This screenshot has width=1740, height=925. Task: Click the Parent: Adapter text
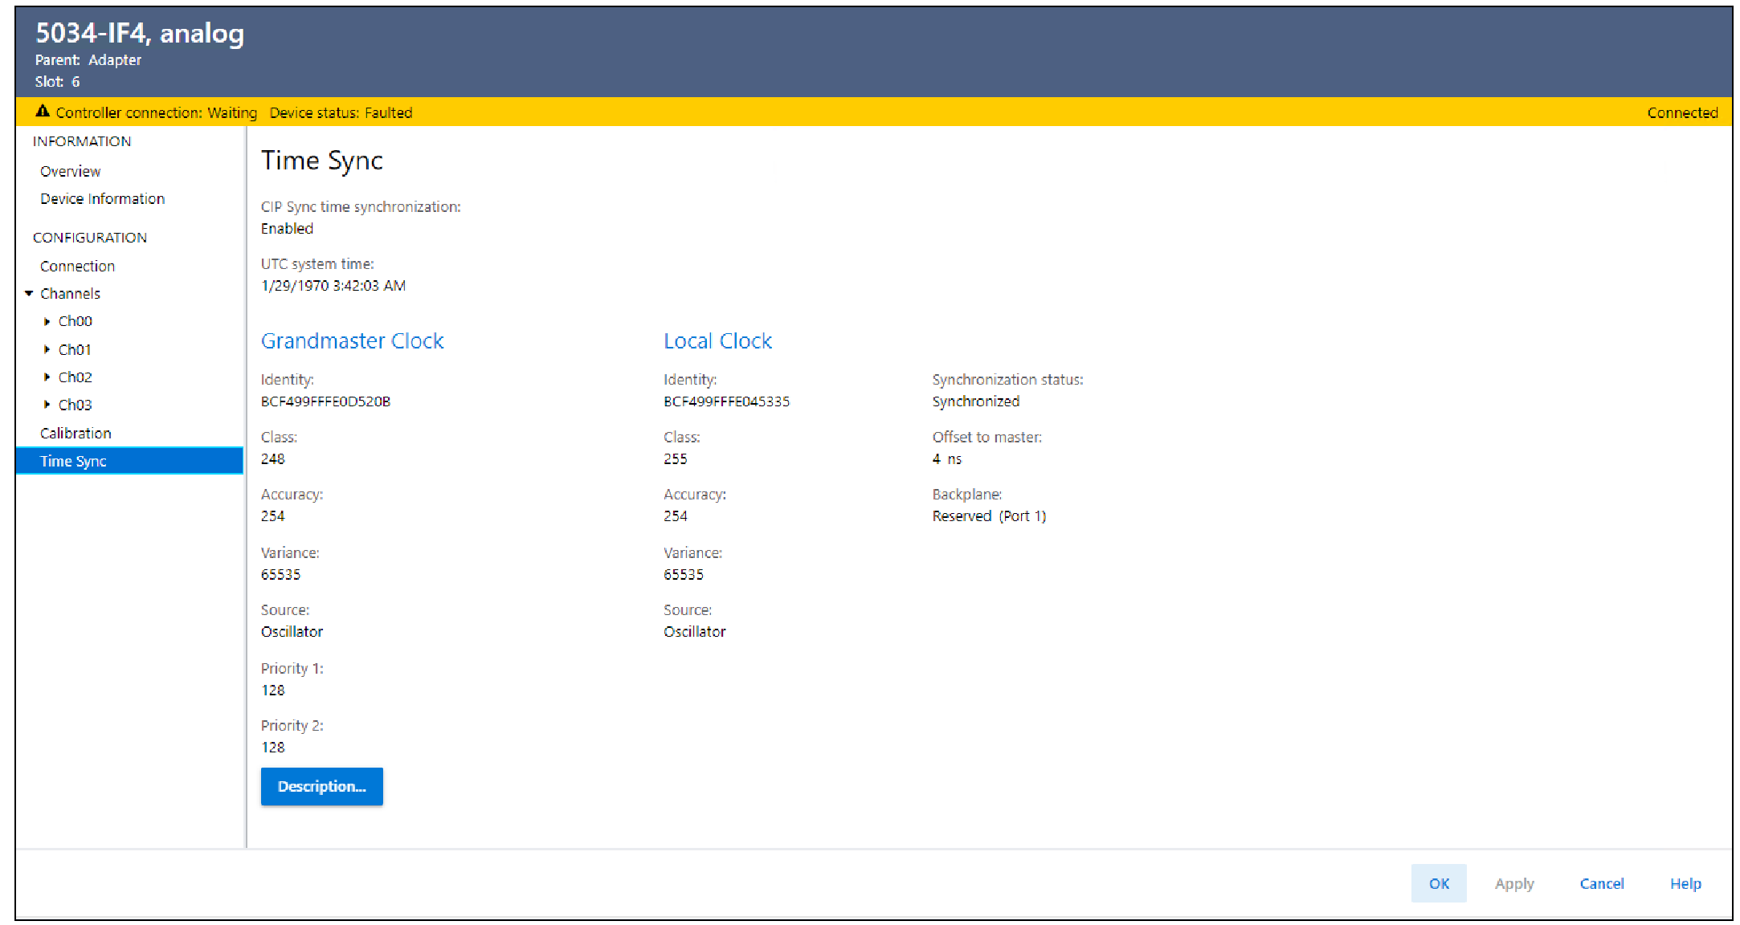[x=88, y=60]
